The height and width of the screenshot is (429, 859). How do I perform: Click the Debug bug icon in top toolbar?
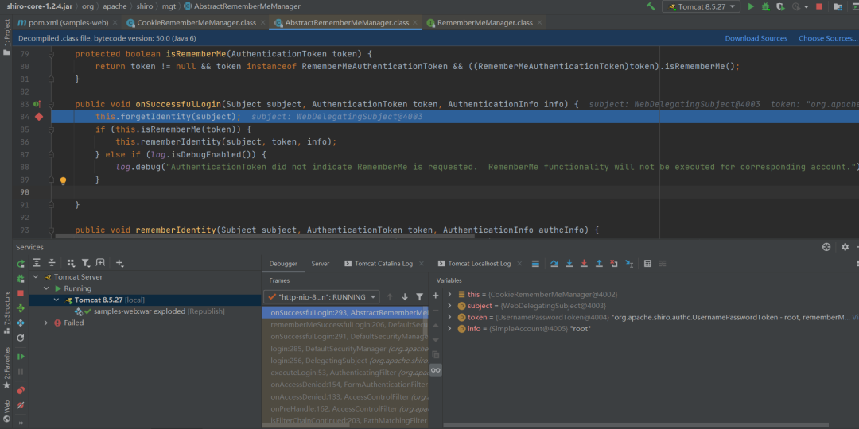pos(765,6)
